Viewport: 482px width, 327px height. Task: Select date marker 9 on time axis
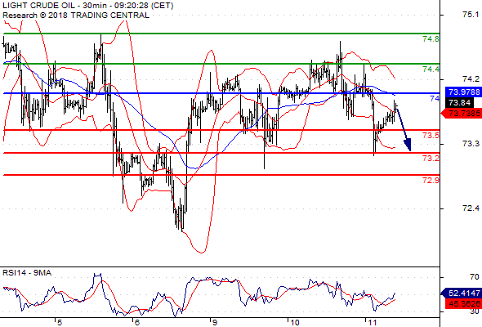coord(214,323)
